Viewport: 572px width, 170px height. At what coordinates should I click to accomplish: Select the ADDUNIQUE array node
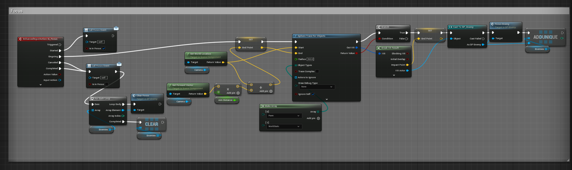(545, 37)
